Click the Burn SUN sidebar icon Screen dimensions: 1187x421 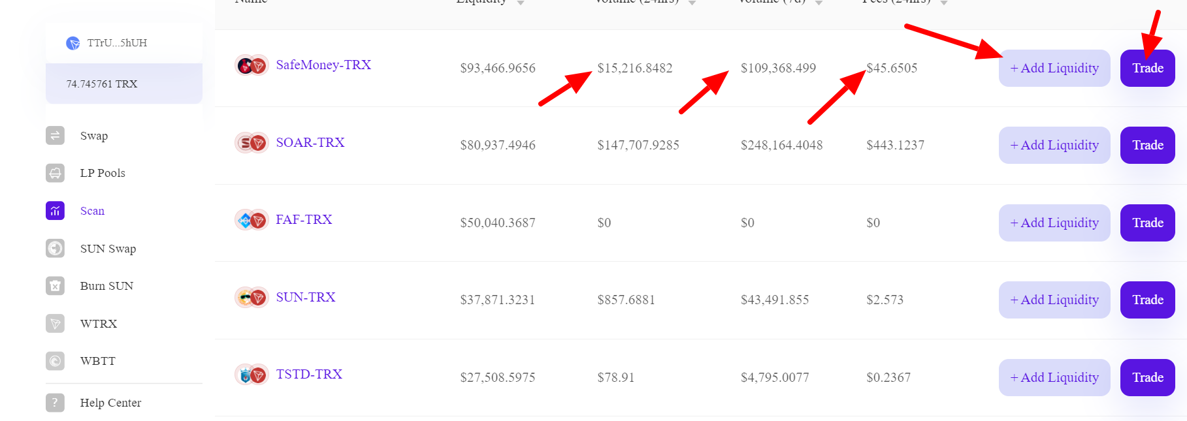coord(56,286)
